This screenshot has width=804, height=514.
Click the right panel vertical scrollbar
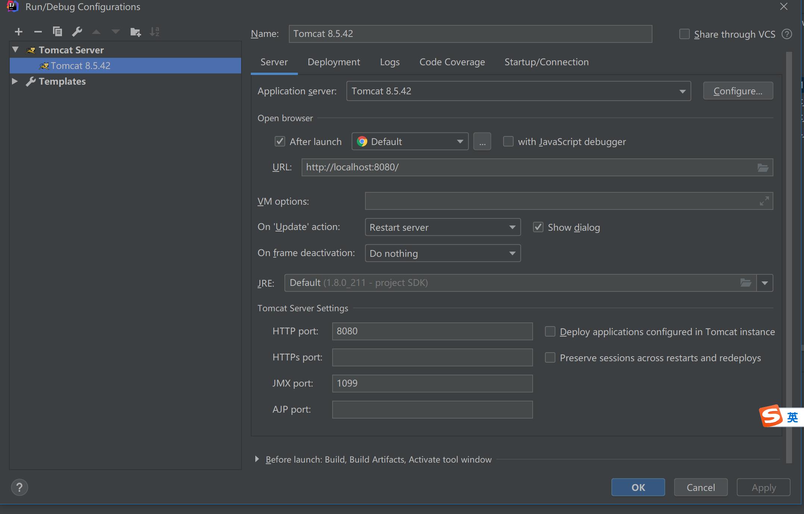point(789,257)
